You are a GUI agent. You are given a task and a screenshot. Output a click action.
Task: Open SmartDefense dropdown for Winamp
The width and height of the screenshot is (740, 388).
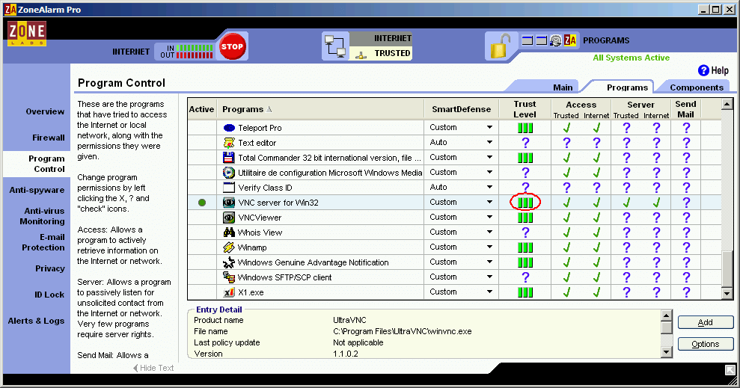[489, 247]
